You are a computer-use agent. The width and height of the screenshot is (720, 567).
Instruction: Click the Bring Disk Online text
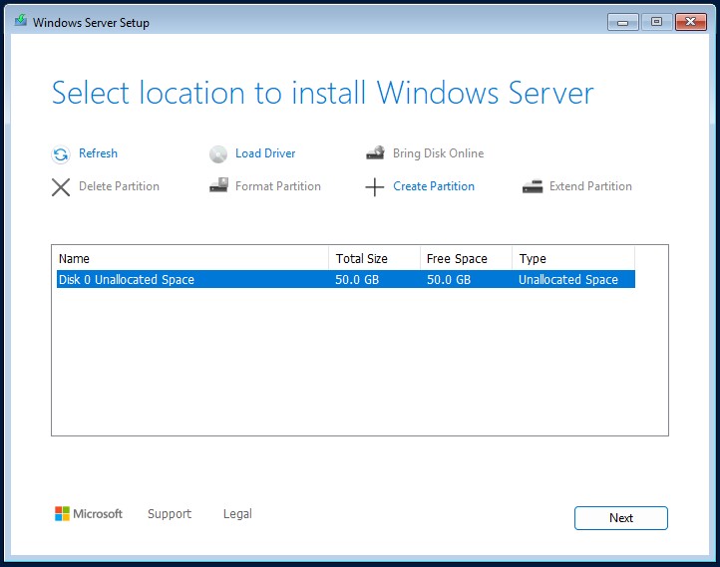(438, 153)
